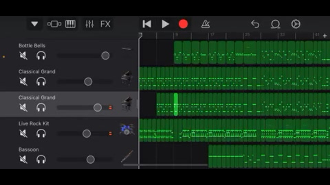Mute the Bassoon track
330x185 pixels.
(x=23, y=160)
